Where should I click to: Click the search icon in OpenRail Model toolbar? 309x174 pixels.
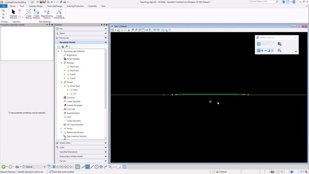pos(67,47)
